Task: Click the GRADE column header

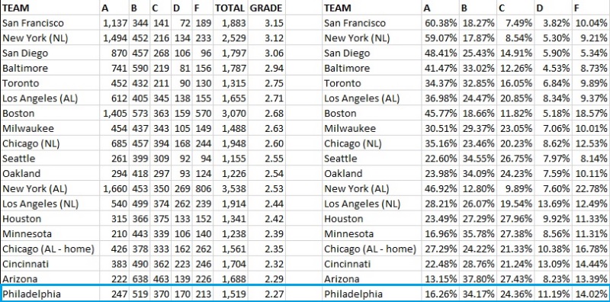Action: 266,8
